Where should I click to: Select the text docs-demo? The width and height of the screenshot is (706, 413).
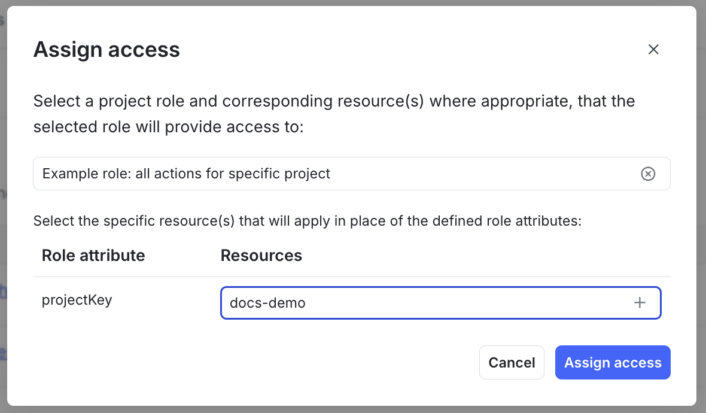click(x=267, y=303)
